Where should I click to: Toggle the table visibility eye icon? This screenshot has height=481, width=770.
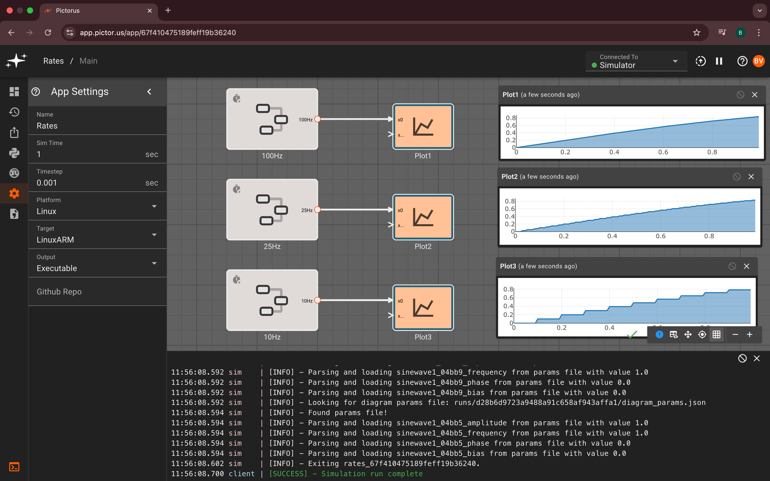pos(674,335)
